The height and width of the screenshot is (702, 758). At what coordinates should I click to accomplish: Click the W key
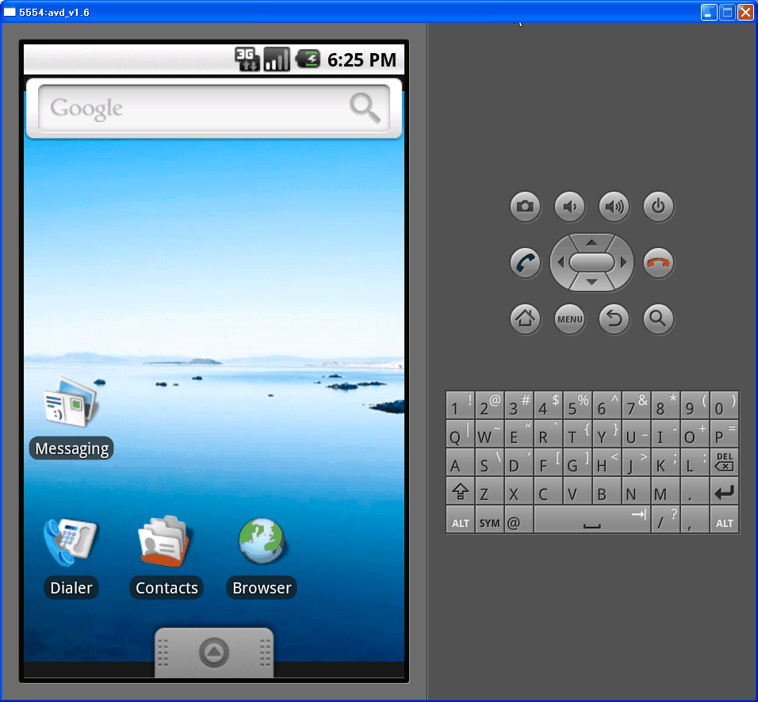click(490, 433)
